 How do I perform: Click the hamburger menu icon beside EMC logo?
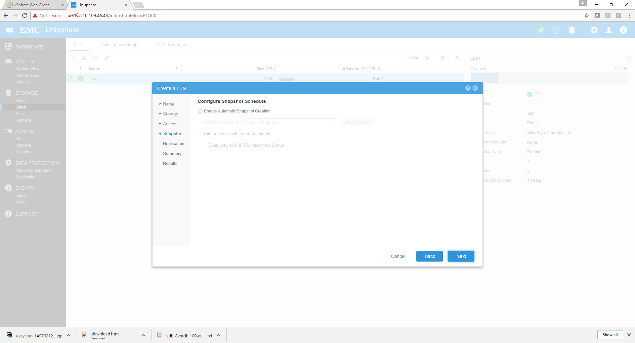point(10,30)
